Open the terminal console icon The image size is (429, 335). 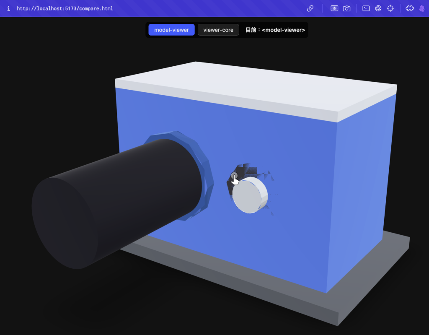click(x=366, y=8)
